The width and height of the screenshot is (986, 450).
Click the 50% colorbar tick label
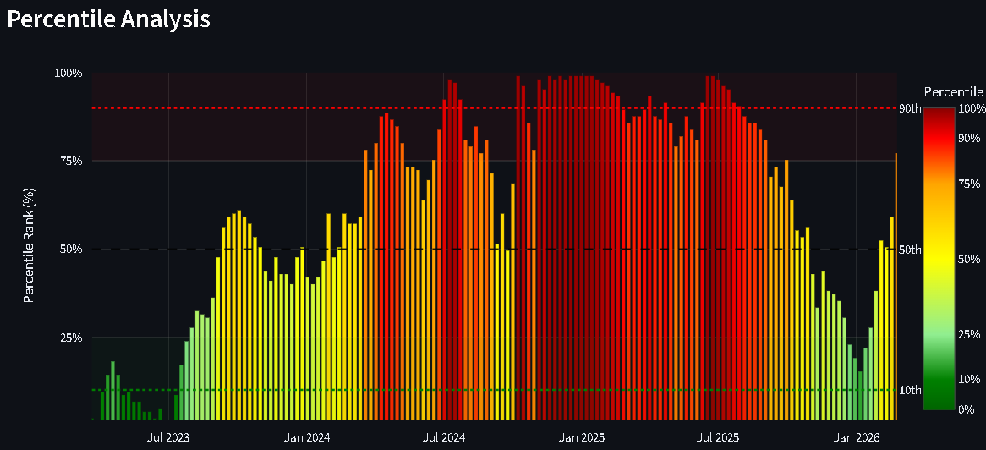pos(969,260)
